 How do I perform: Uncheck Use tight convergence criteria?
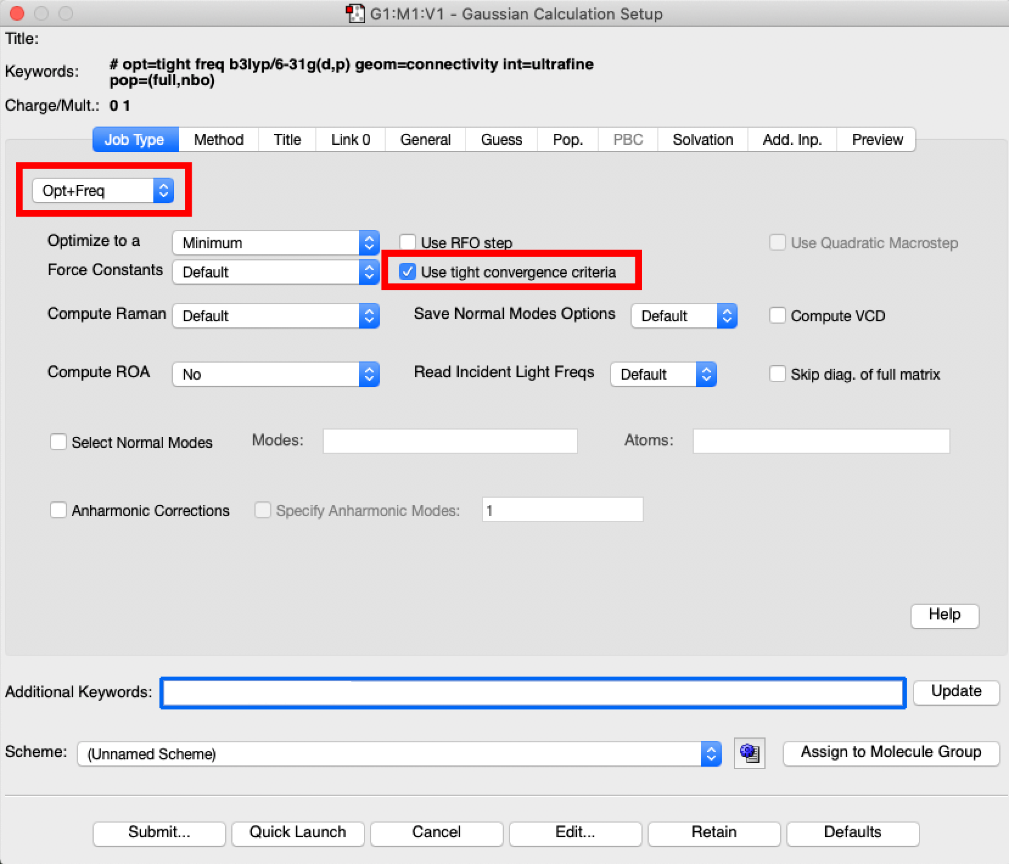click(x=408, y=271)
